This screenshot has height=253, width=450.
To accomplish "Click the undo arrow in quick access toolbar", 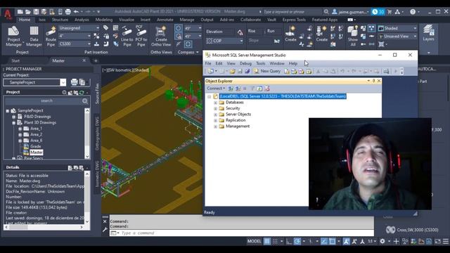I will click(x=76, y=12).
